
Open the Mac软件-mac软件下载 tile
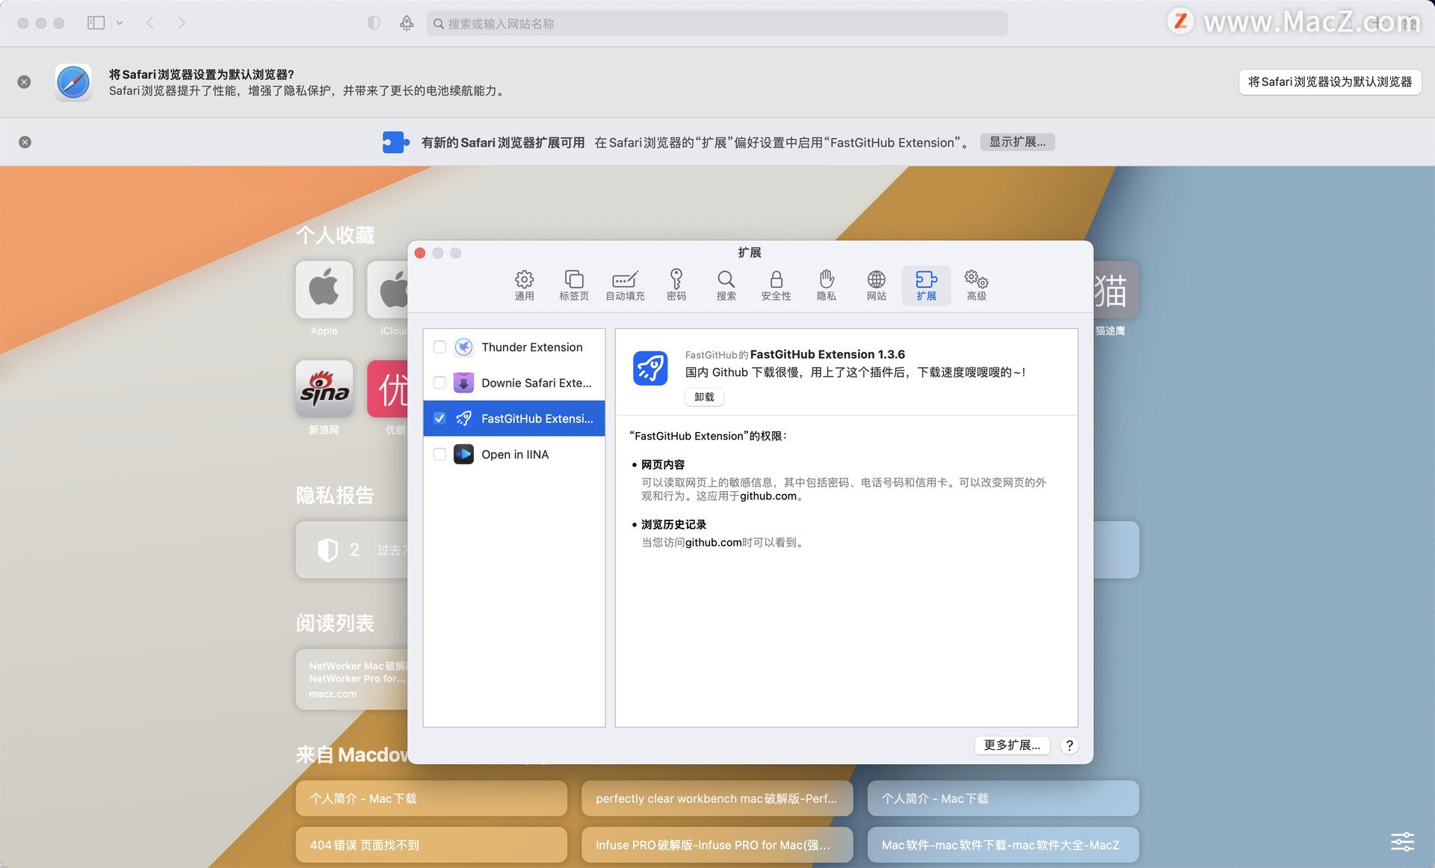1003,845
